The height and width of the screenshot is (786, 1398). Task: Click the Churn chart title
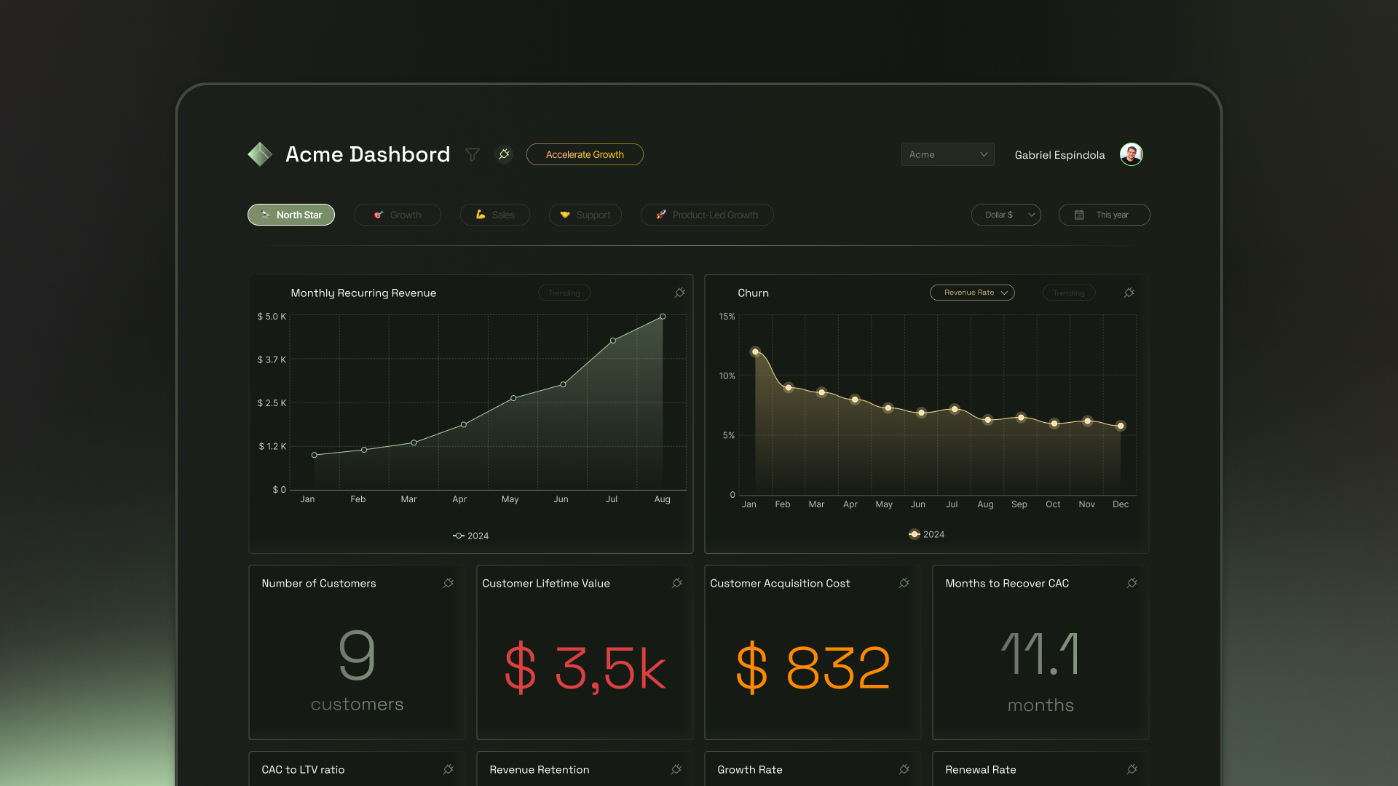pos(753,293)
